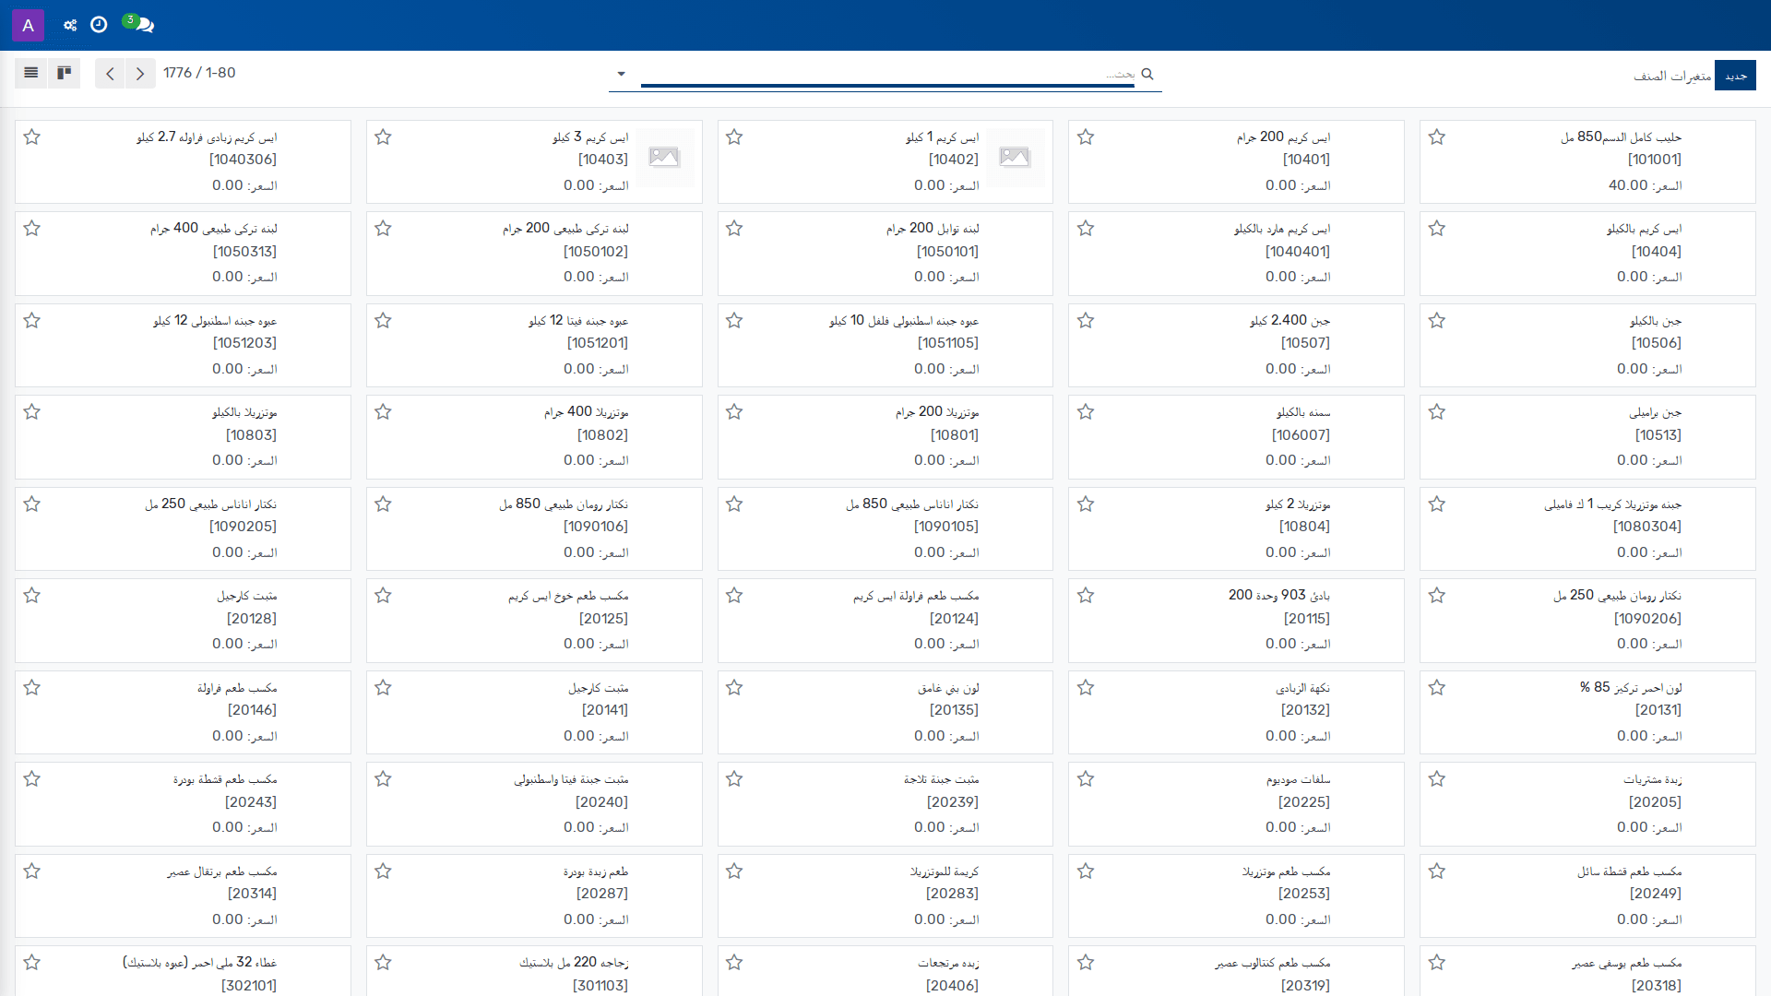Toggle favorite star for product [1040401]

pyautogui.click(x=1086, y=229)
